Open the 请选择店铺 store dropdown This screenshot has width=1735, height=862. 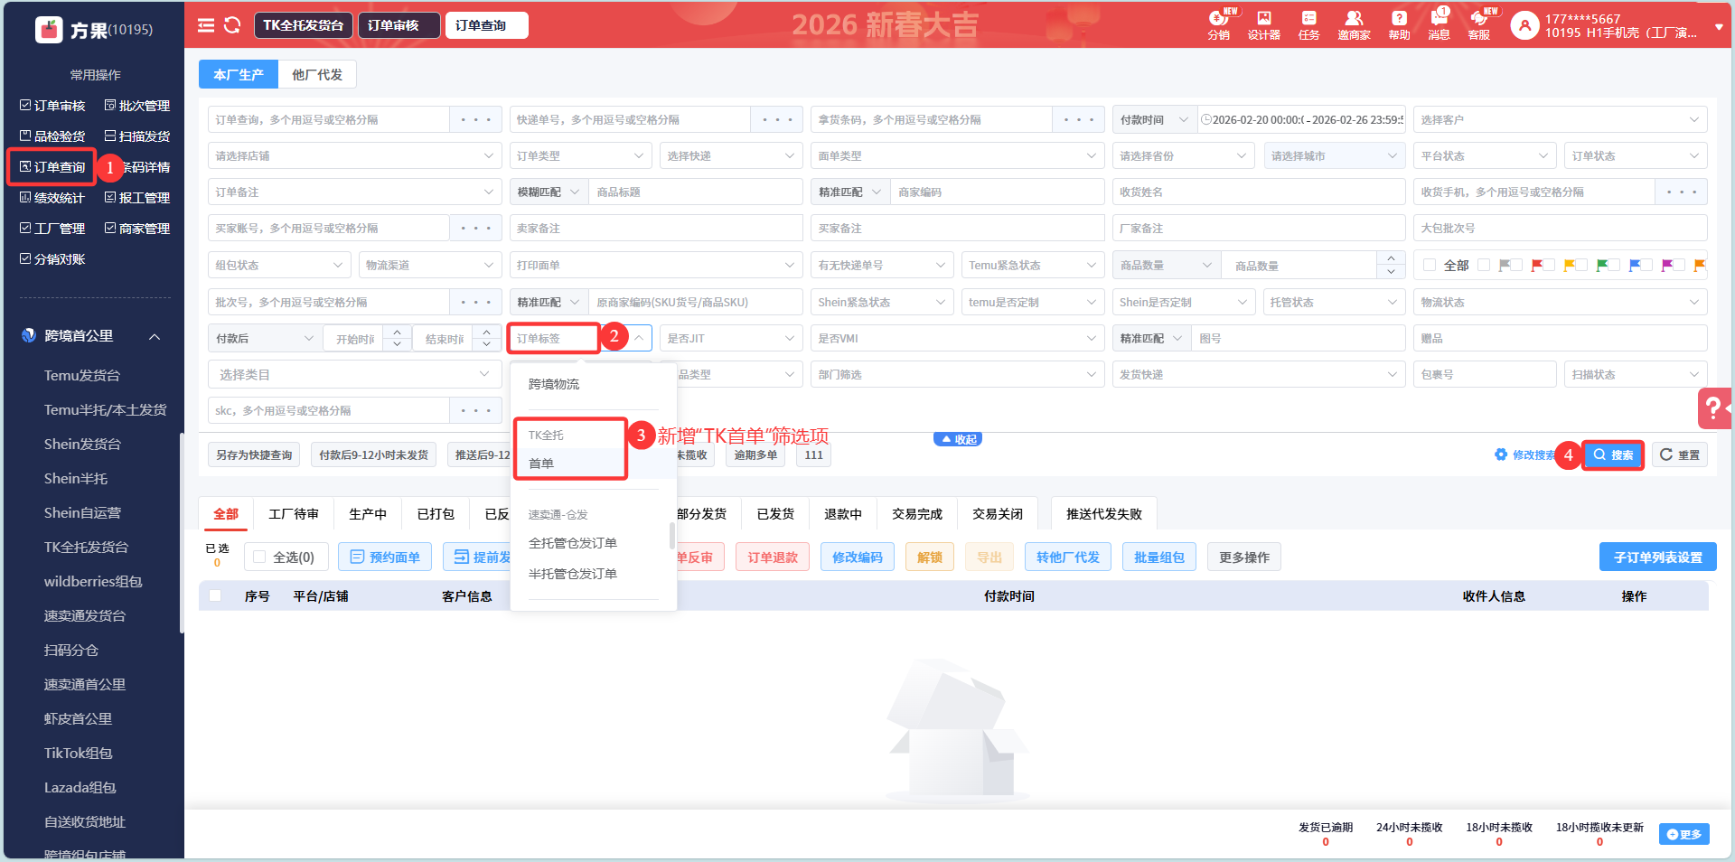point(354,156)
